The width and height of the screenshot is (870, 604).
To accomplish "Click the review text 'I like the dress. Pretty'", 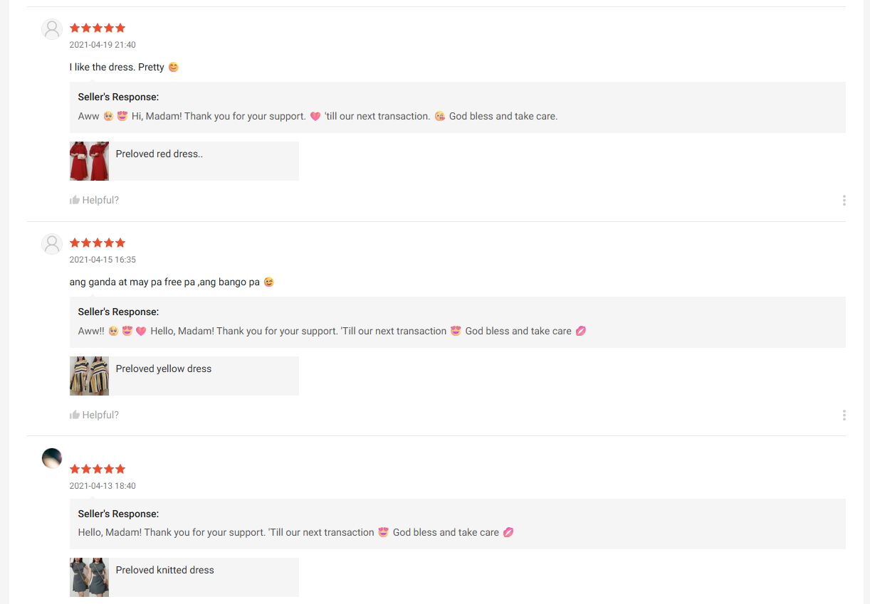I will coord(117,67).
